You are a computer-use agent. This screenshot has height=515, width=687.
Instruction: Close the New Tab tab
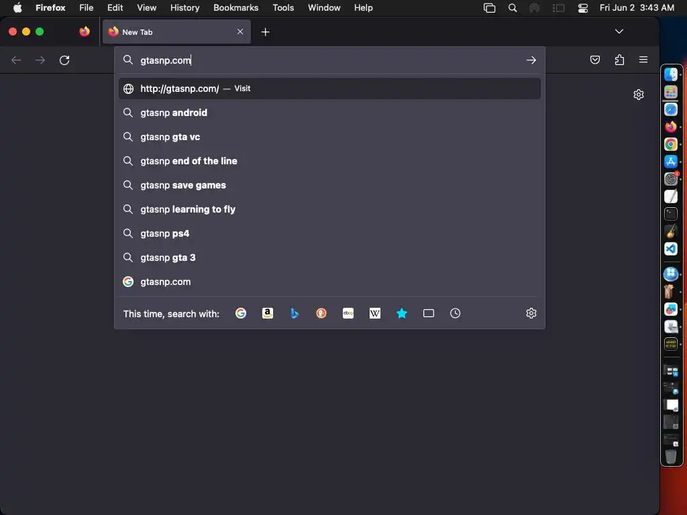click(x=240, y=32)
